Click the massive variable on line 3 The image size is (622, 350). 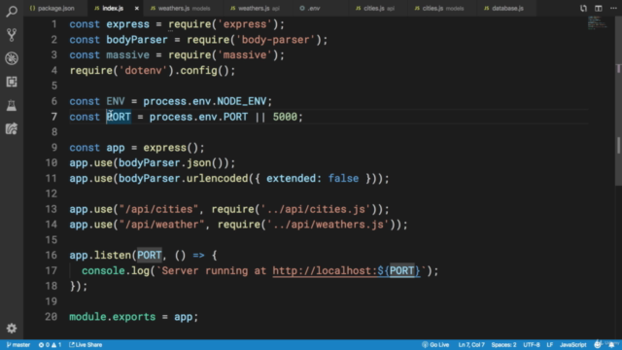pos(127,55)
